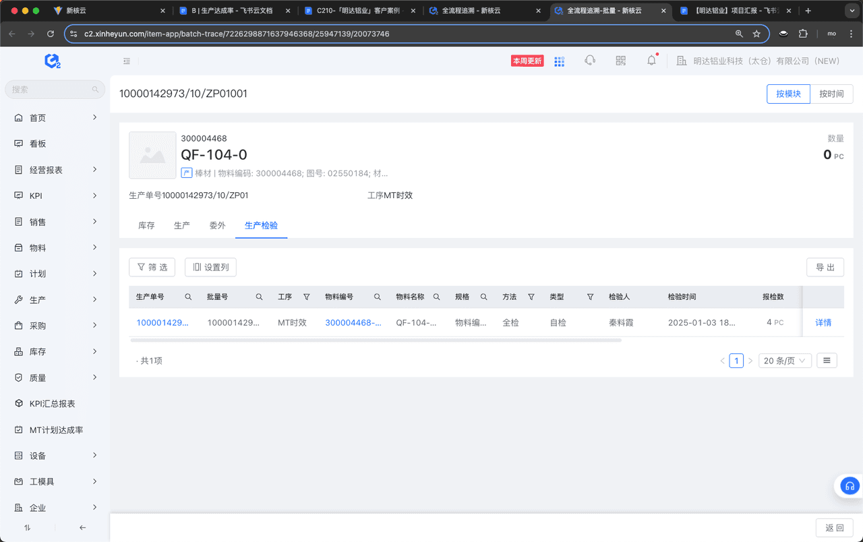This screenshot has width=863, height=542.
Task: Open the 生产单号 link 100001429...
Action: click(162, 323)
